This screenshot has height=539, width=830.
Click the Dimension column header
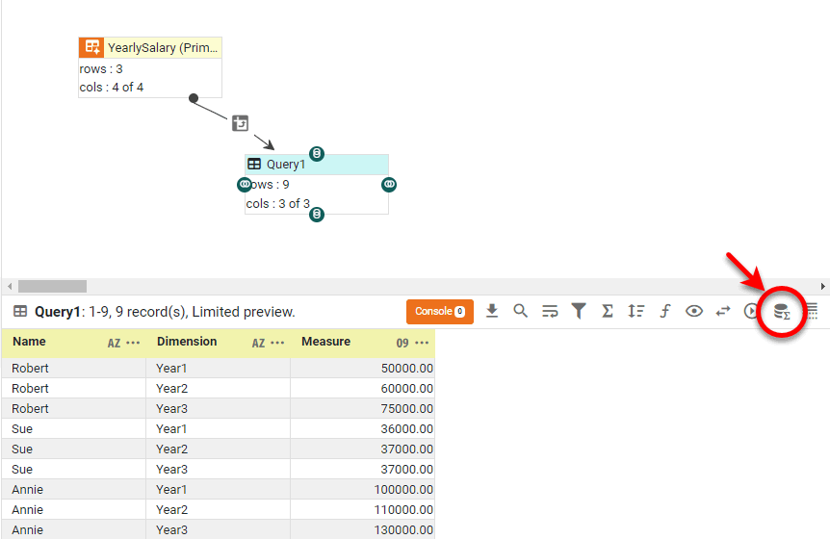pos(218,343)
